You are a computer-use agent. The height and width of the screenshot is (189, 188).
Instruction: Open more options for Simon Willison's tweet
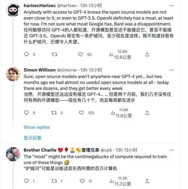[x=171, y=70]
